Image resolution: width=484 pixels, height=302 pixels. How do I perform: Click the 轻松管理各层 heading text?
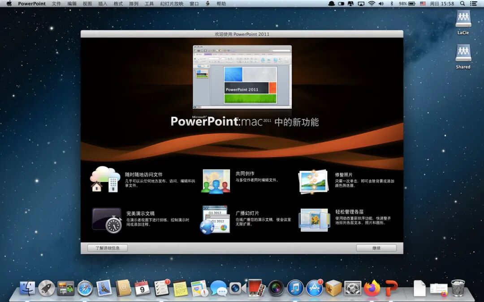[x=350, y=212]
